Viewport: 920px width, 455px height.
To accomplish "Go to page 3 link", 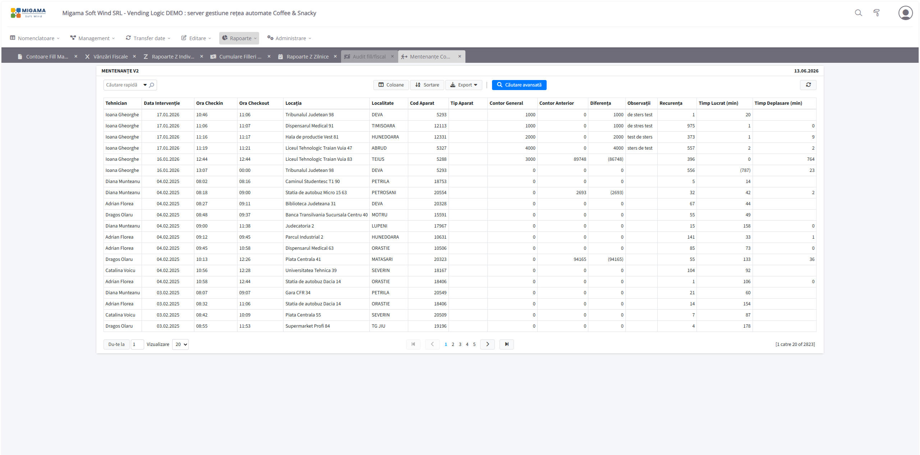I will (x=460, y=344).
